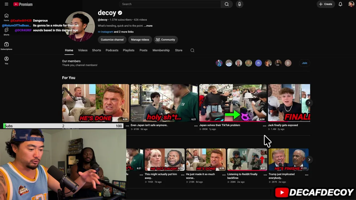This screenshot has height=200, width=356.
Task: Click the '1.07M subscribers' text
Action: (x=121, y=20)
